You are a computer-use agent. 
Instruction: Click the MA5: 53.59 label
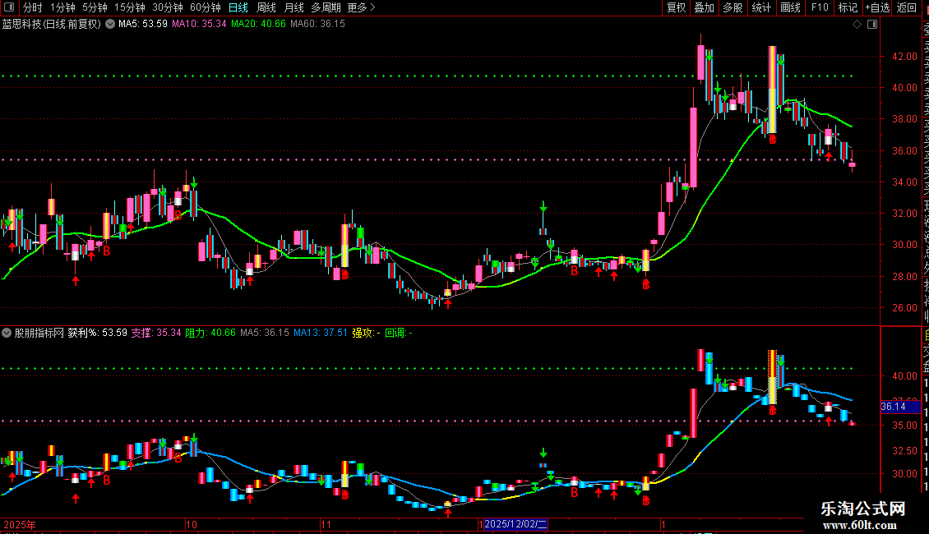(143, 25)
